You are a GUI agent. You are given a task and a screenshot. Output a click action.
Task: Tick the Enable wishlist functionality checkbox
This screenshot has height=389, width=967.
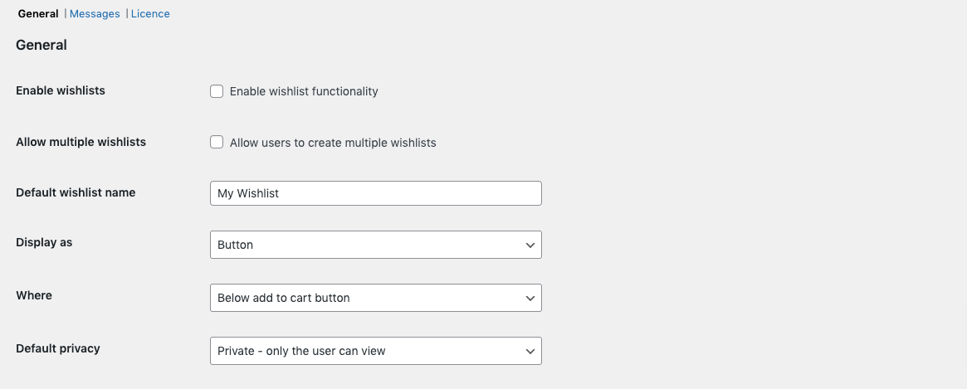[x=217, y=91]
